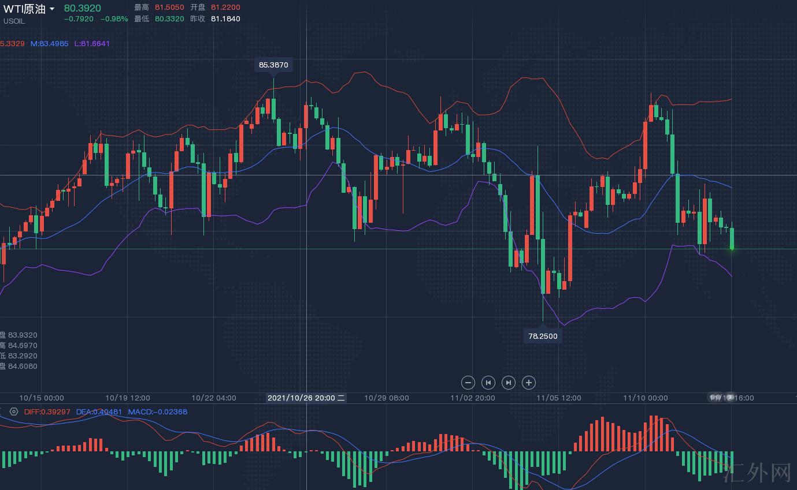
Task: Click the 11/10 00:00 time axis label
Action: point(646,398)
